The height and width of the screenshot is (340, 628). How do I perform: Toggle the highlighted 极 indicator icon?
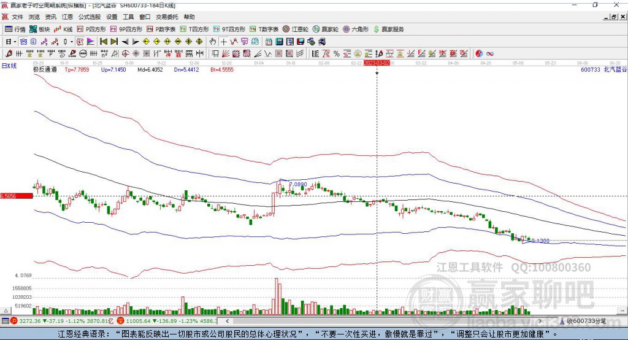pyautogui.click(x=80, y=42)
